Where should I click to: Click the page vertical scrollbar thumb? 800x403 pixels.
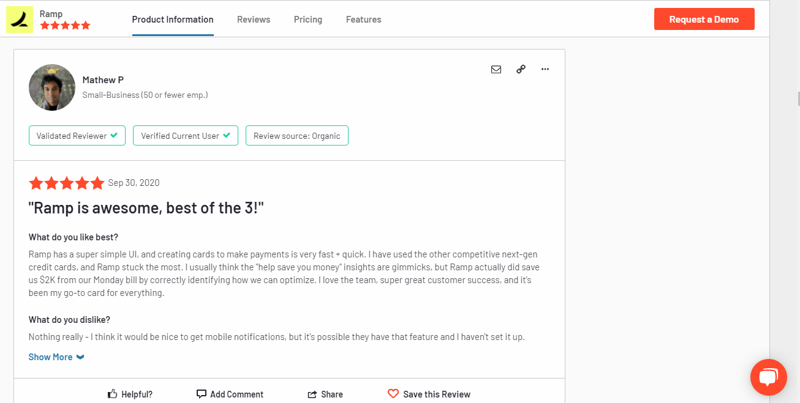click(x=798, y=99)
